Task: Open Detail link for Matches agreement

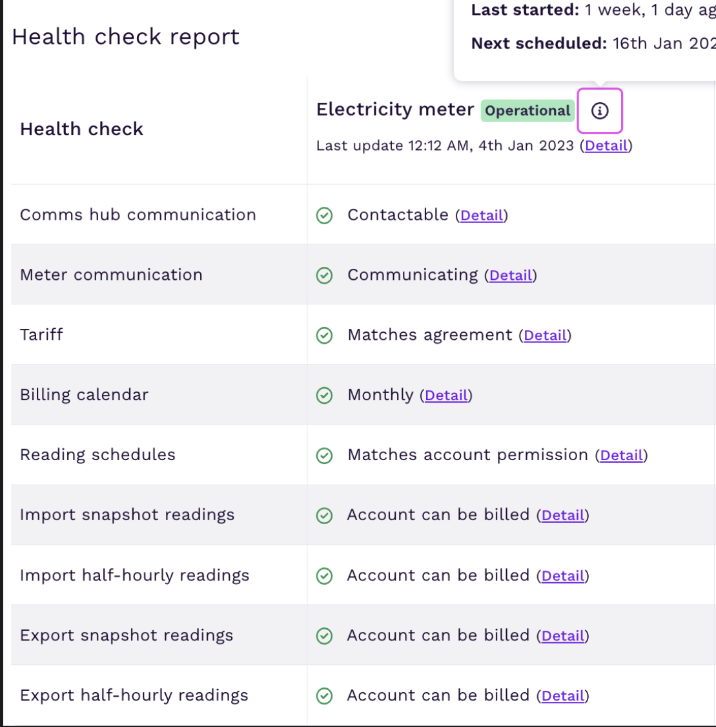Action: [545, 336]
